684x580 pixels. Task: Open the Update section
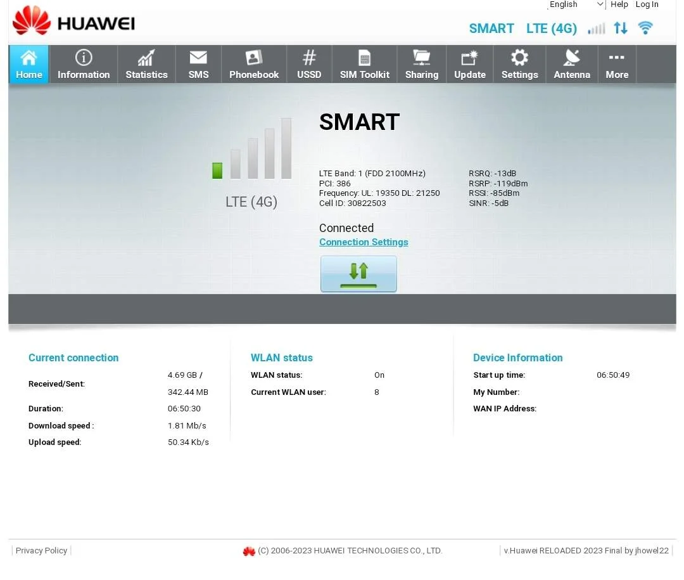(x=470, y=64)
